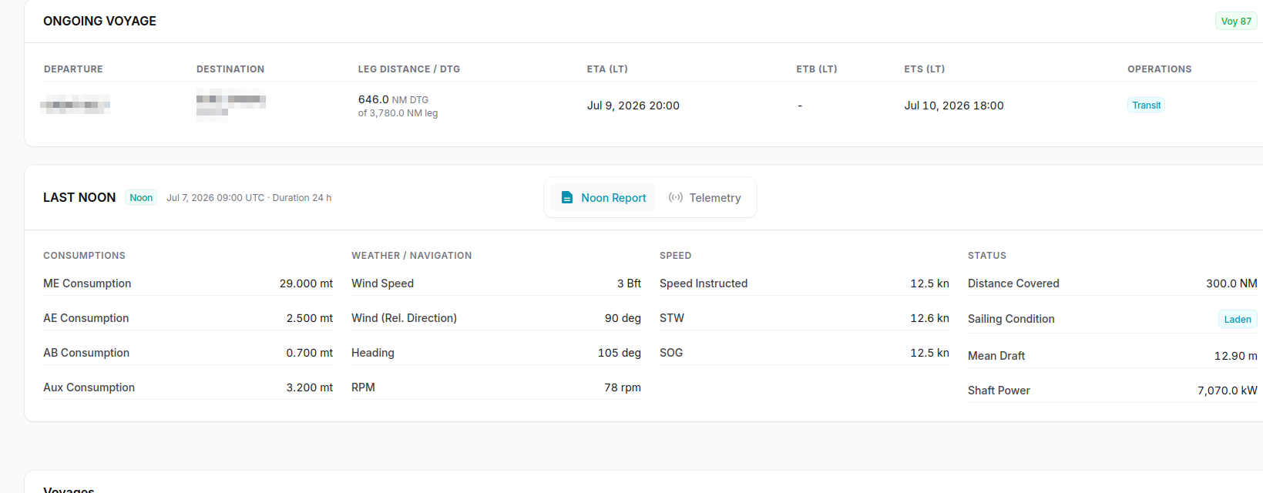Click the Laden sailing condition tag
1263x493 pixels.
point(1238,320)
